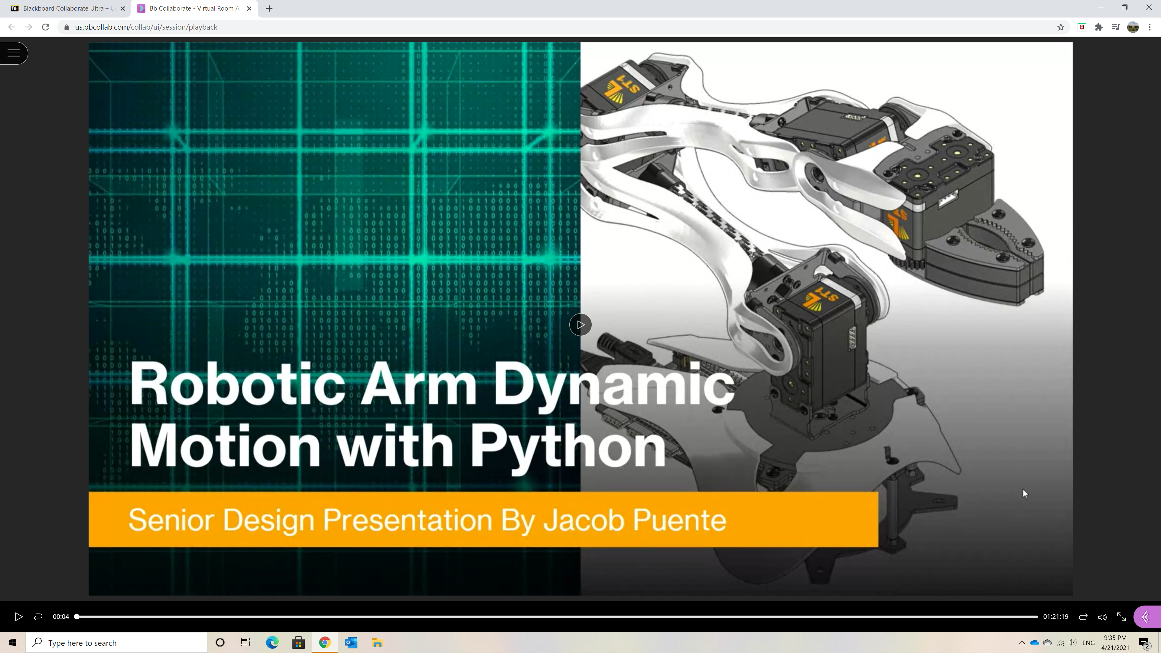Image resolution: width=1161 pixels, height=653 pixels.
Task: Open the recording hamburger menu
Action: point(14,53)
